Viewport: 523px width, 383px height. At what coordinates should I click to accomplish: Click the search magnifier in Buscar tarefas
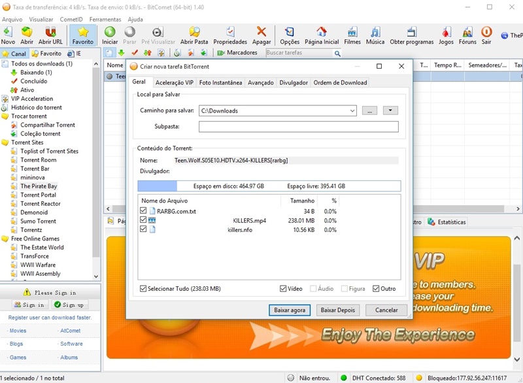point(337,54)
